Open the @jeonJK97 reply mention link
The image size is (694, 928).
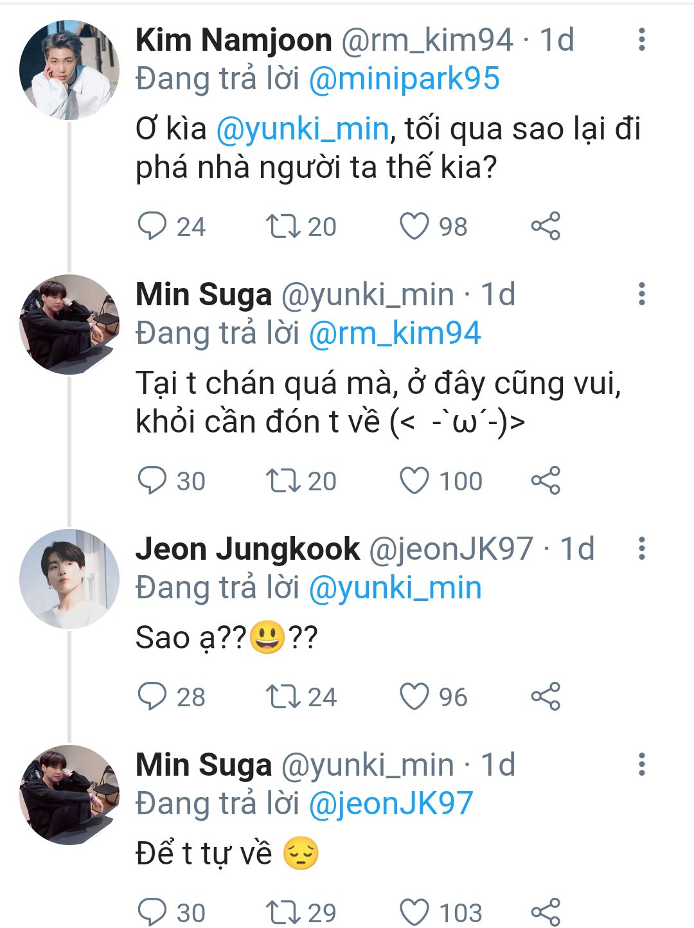[x=391, y=804]
